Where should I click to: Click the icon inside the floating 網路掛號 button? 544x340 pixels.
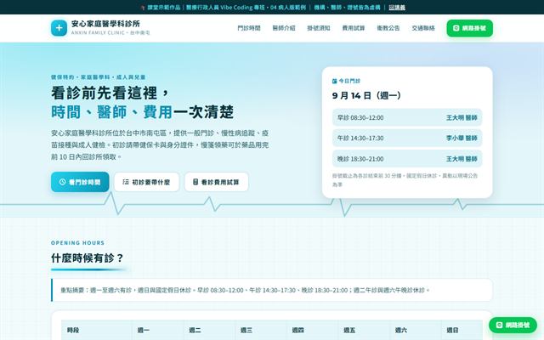click(499, 325)
